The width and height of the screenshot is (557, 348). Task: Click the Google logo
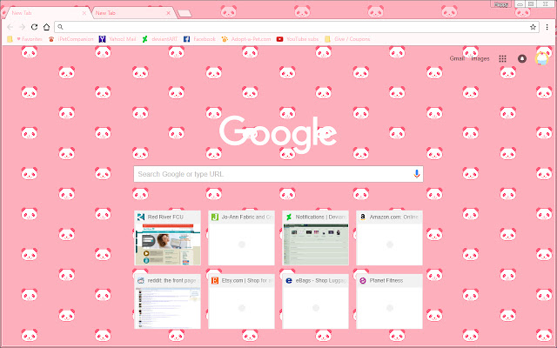point(278,134)
